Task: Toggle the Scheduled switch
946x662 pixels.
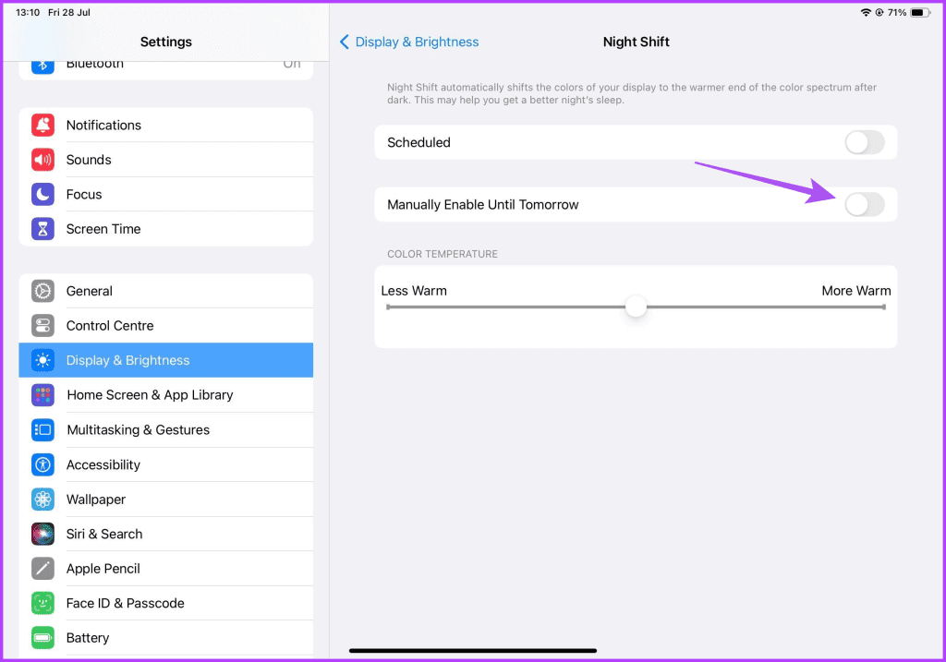Action: (865, 142)
